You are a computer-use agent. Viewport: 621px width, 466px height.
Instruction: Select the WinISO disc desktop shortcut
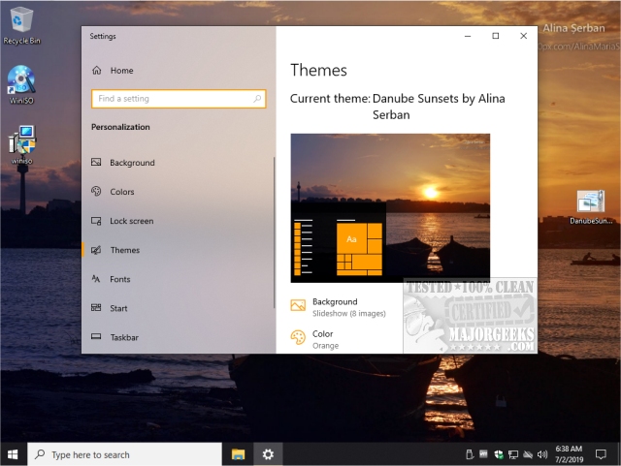(x=21, y=85)
